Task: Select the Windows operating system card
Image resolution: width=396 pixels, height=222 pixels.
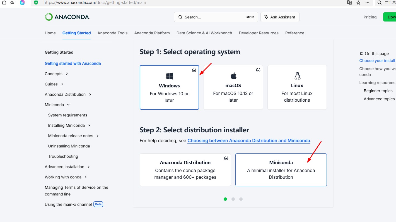Action: (x=169, y=87)
